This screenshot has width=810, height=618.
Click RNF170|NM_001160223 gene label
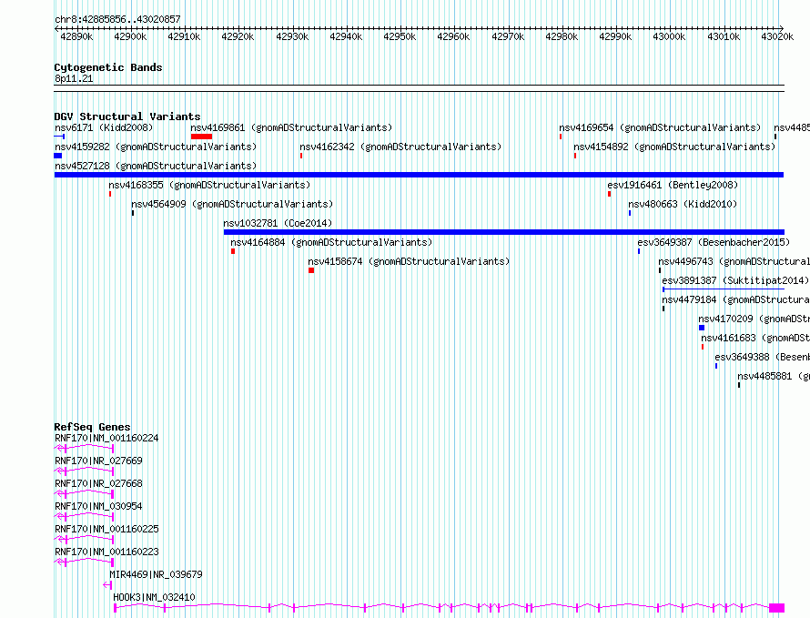(106, 552)
